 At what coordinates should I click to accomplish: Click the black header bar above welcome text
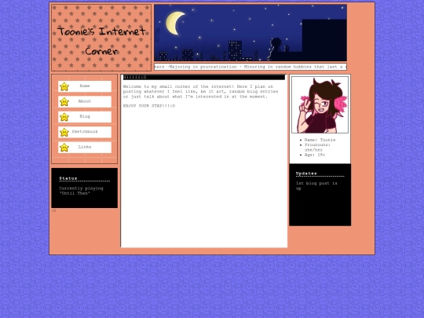pos(204,77)
